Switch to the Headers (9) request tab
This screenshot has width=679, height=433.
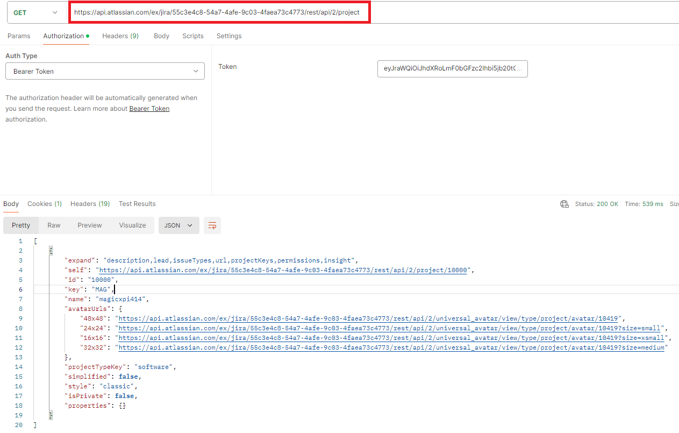[120, 36]
